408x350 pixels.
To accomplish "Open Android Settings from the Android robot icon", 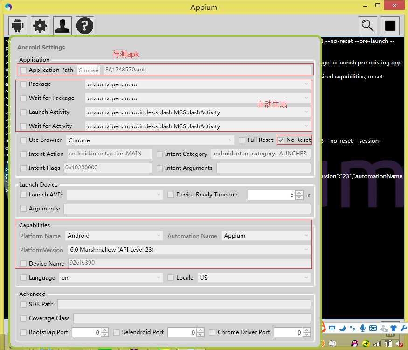I will [x=17, y=26].
